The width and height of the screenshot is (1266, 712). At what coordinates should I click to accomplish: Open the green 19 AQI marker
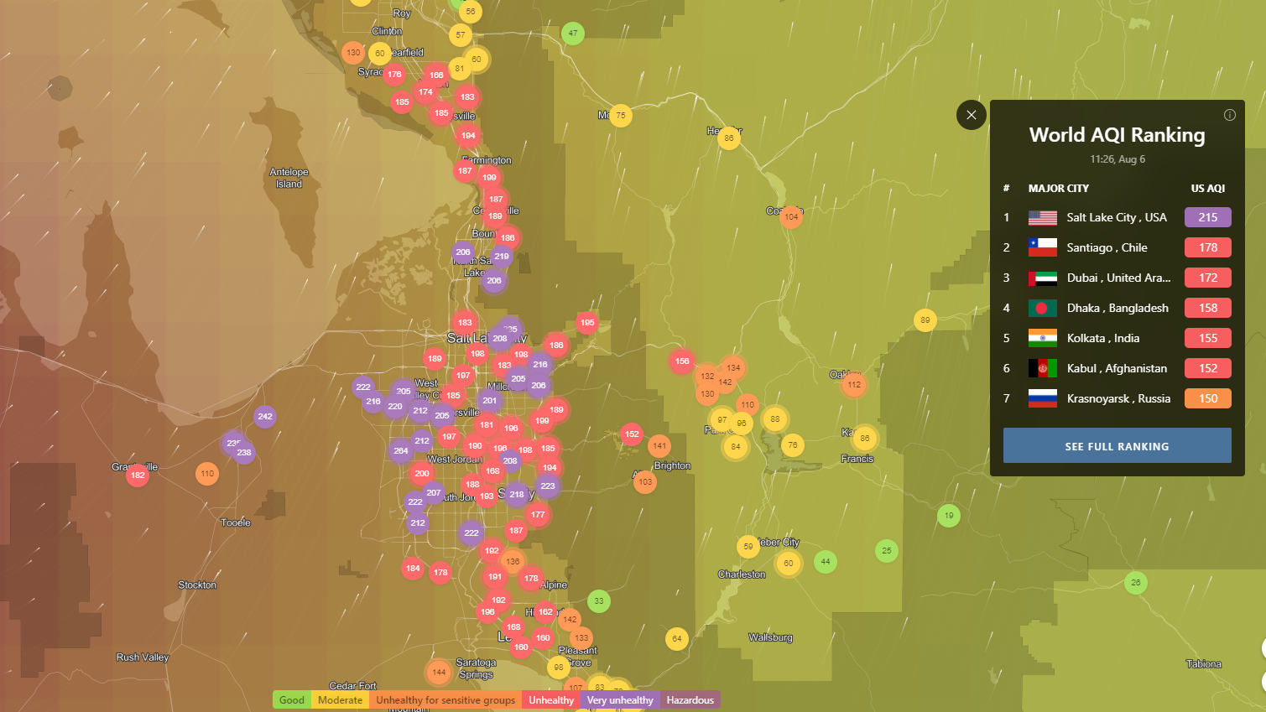pos(949,516)
